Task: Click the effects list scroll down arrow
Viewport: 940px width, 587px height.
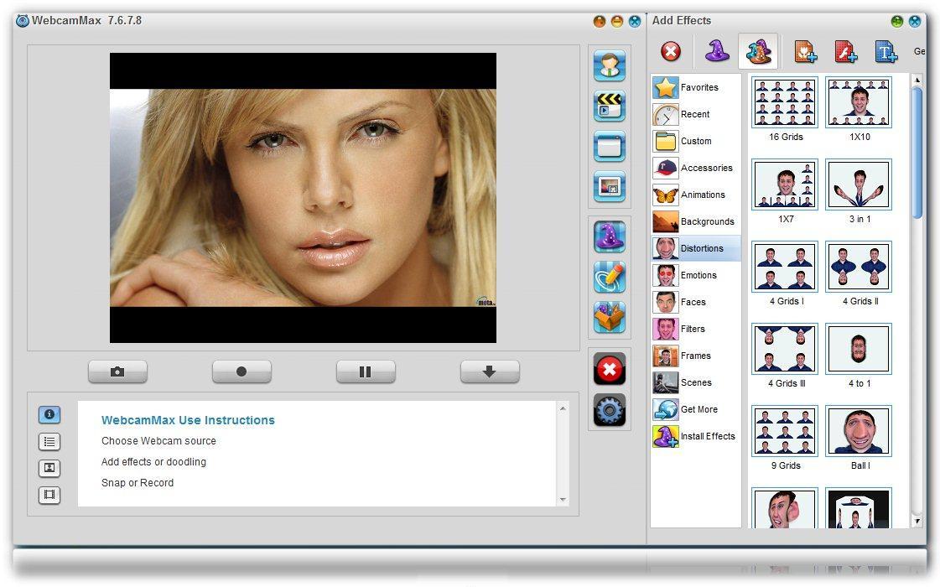Action: click(x=917, y=521)
